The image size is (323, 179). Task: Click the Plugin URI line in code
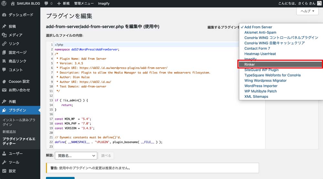(x=112, y=68)
